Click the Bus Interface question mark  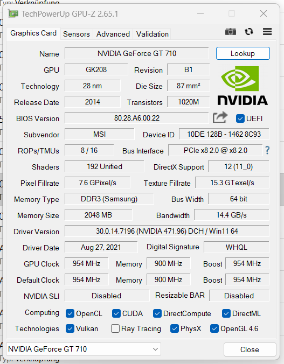coord(267,150)
